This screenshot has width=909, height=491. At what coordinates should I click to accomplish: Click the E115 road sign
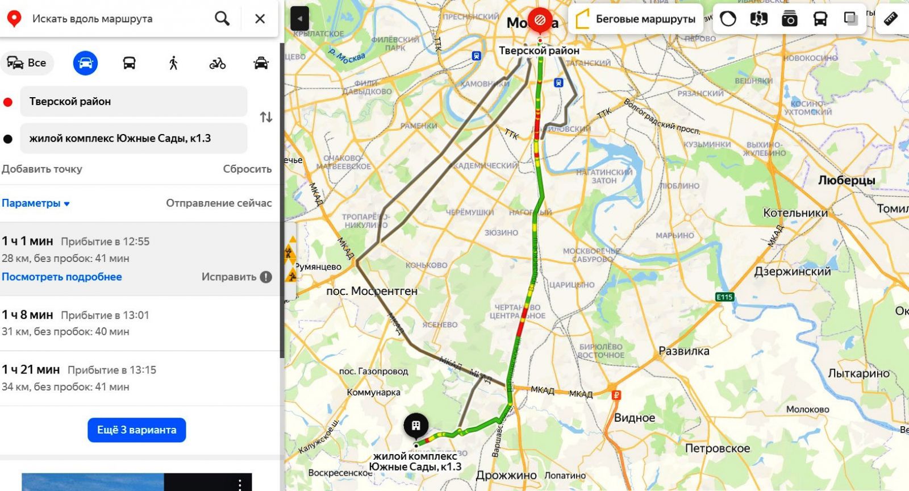724,297
